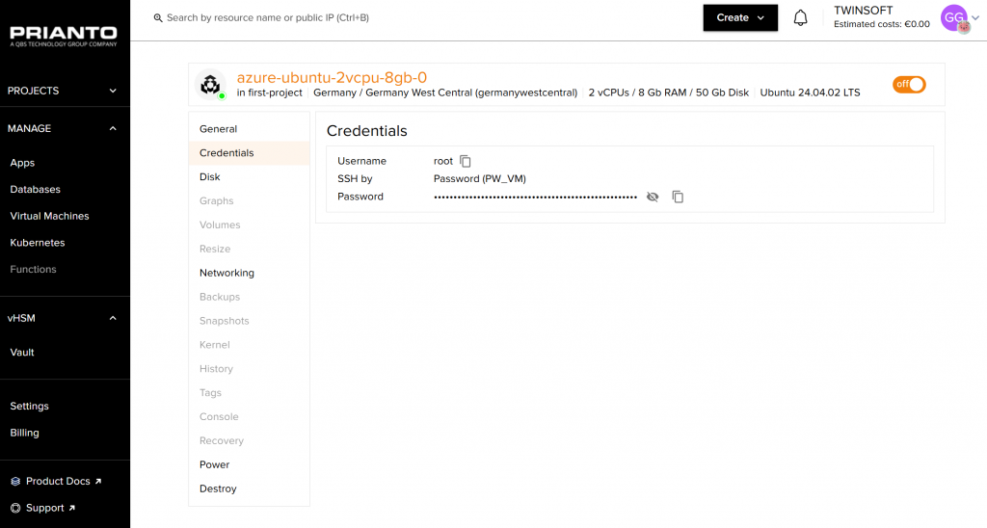987x528 pixels.
Task: Toggle the VM power switch
Action: tap(909, 85)
